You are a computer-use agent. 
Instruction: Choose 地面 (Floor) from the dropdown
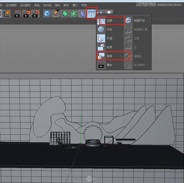tap(109, 21)
